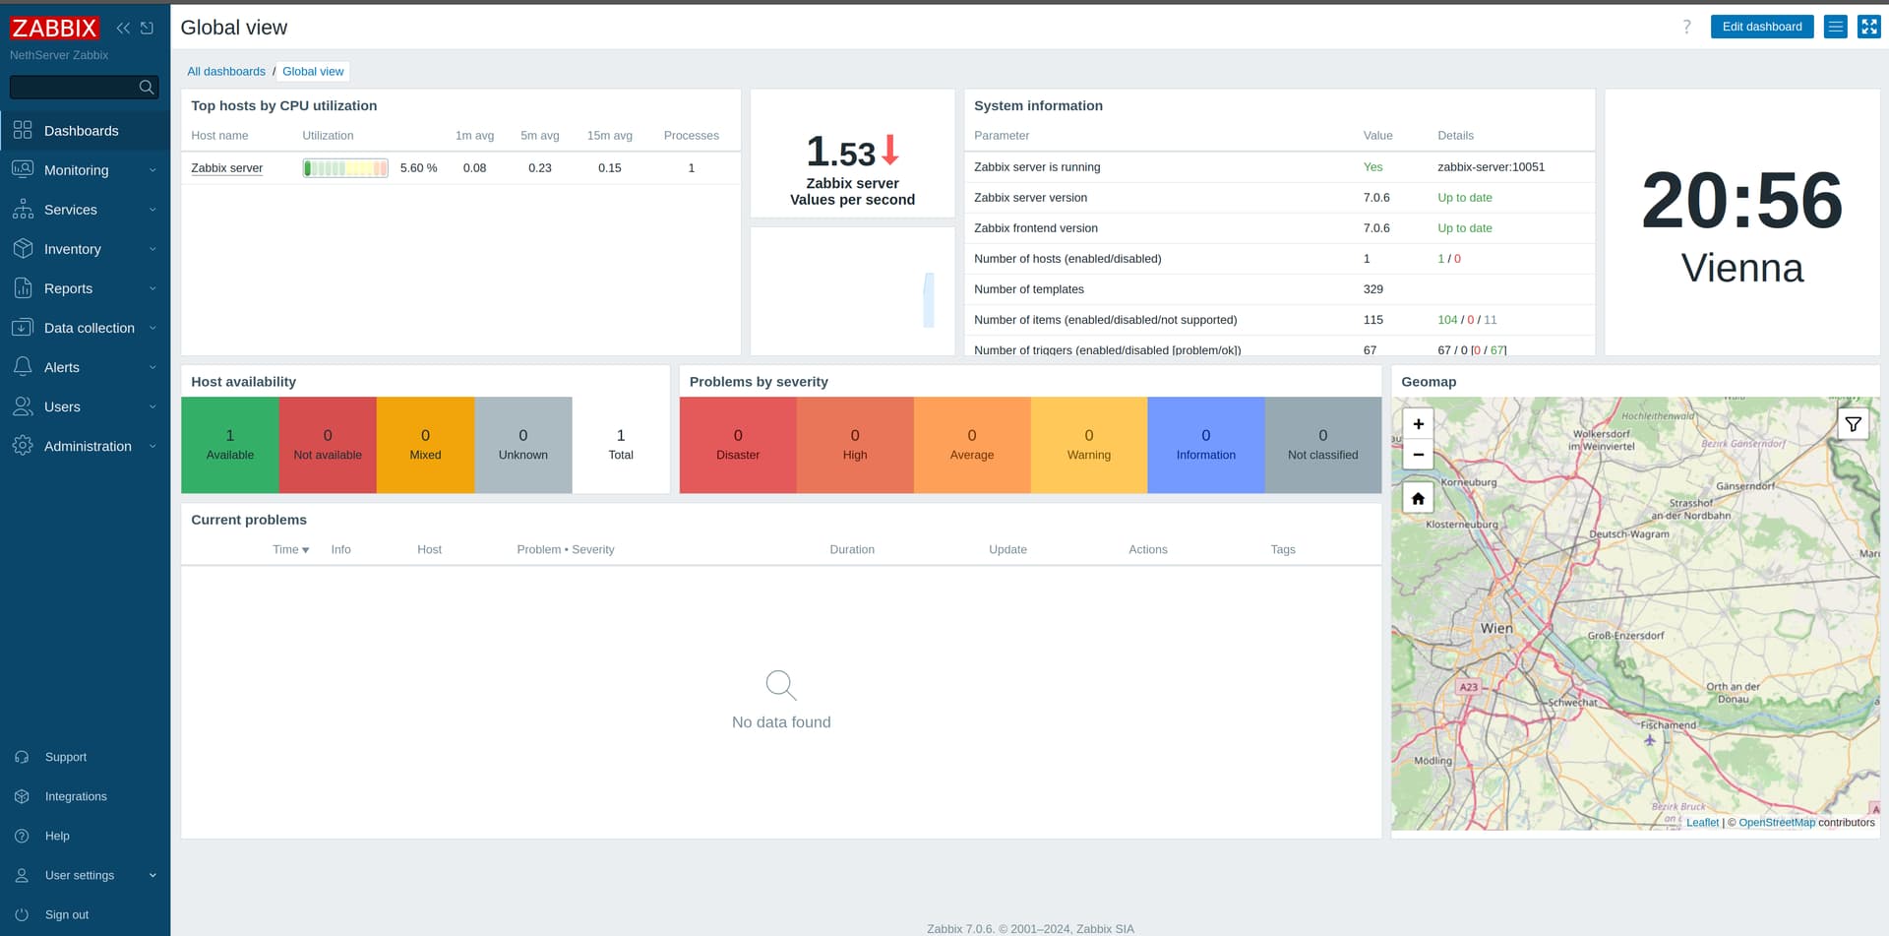Click the blue Information severity tile

point(1206,445)
